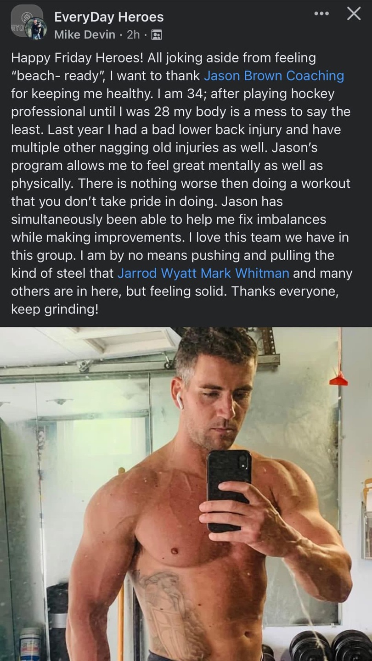Open the Jason Brown Coaching tagged page
Image resolution: width=372 pixels, height=661 pixels.
point(274,76)
